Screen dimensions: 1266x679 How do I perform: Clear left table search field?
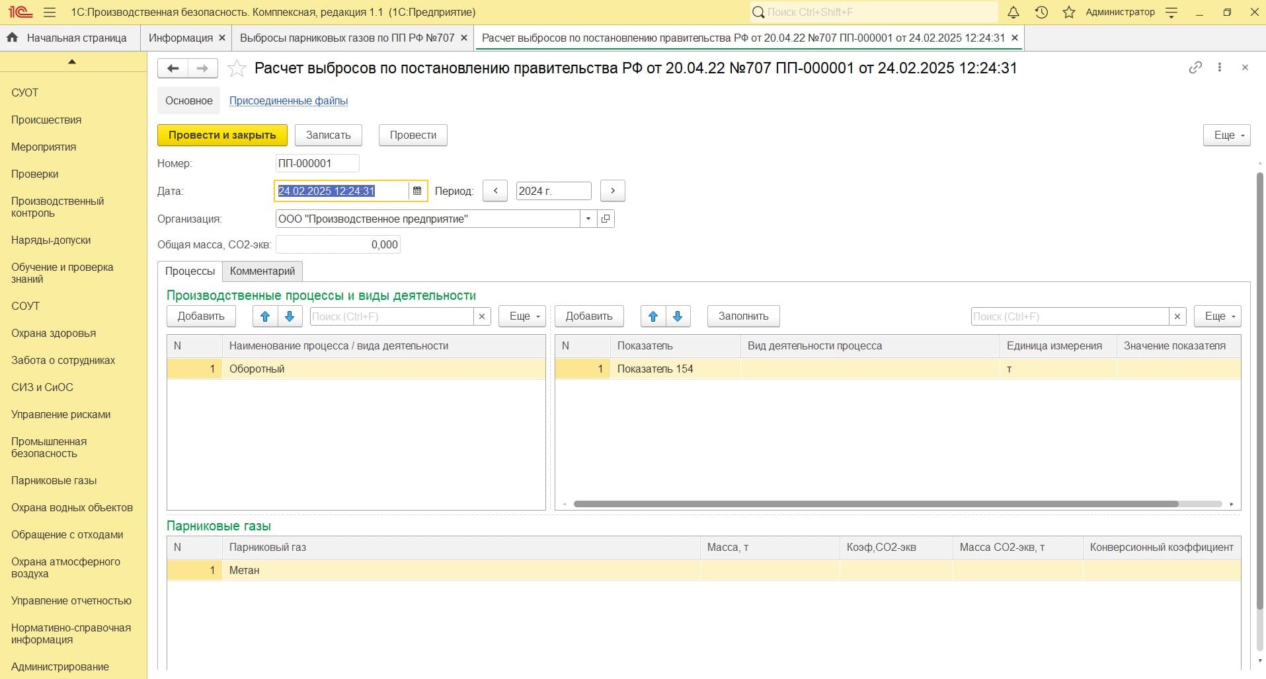pyautogui.click(x=482, y=316)
